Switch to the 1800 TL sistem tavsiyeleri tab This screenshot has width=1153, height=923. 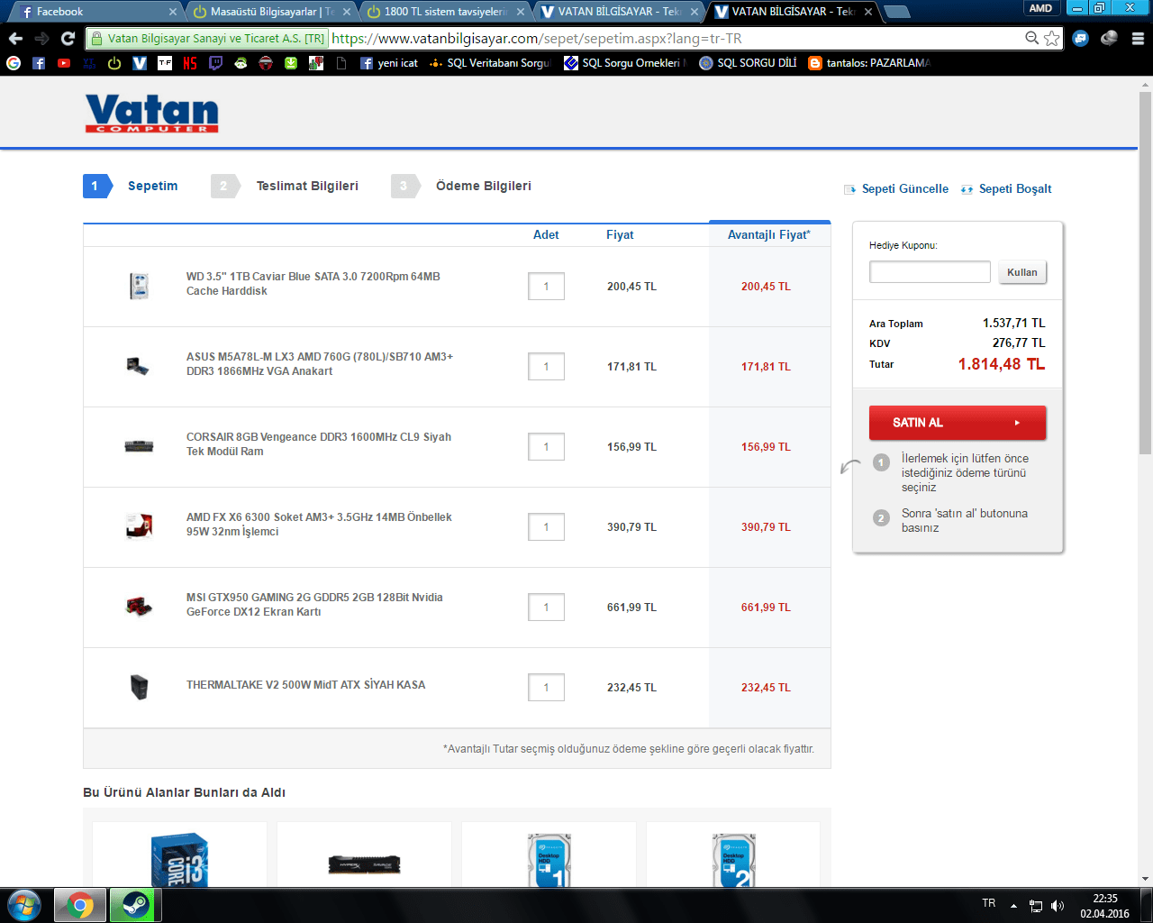pos(446,12)
